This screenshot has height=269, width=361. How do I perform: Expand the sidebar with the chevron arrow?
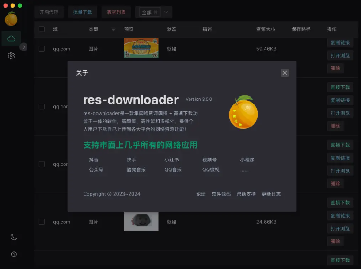point(23,46)
